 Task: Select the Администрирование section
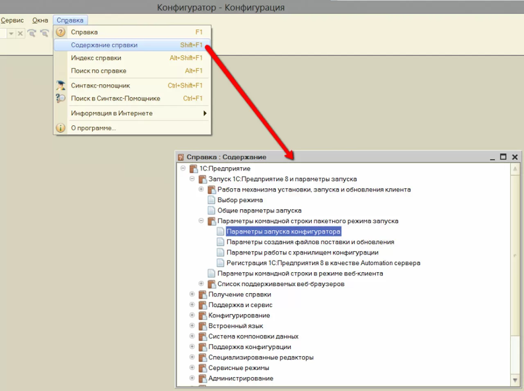241,379
